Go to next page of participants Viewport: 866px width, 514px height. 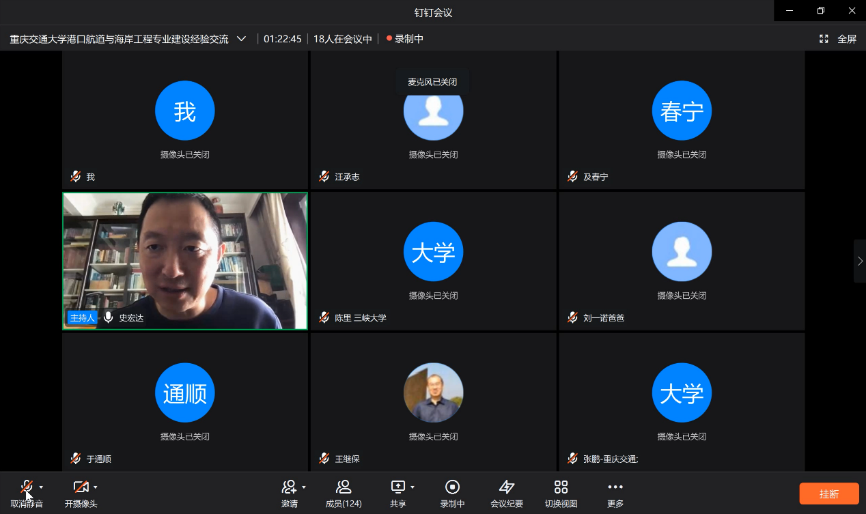[x=859, y=261]
